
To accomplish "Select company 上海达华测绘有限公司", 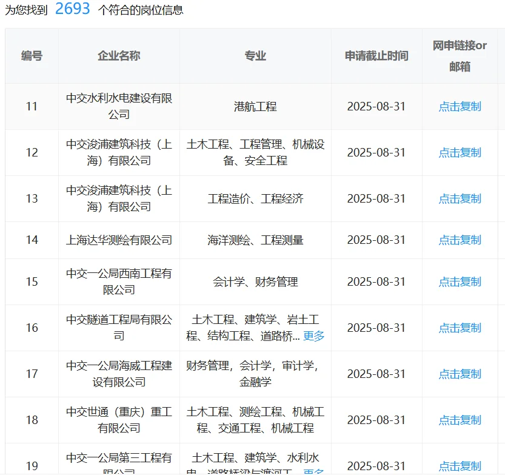I will click(119, 240).
